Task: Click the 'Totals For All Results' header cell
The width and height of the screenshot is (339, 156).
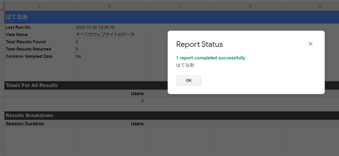Action: 40,85
